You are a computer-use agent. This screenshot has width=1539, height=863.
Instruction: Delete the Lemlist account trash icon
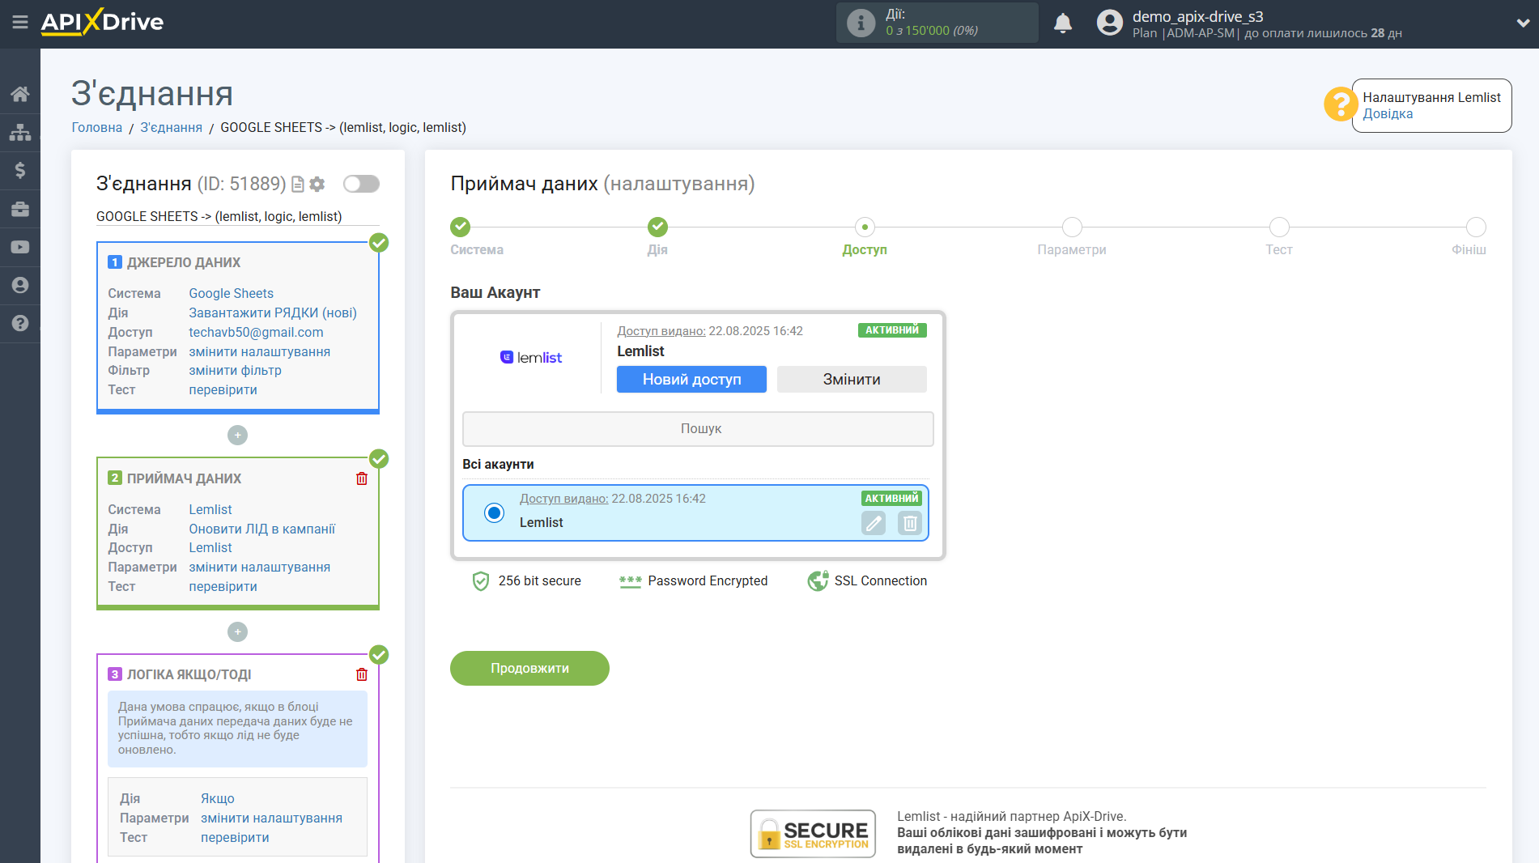pyautogui.click(x=910, y=523)
